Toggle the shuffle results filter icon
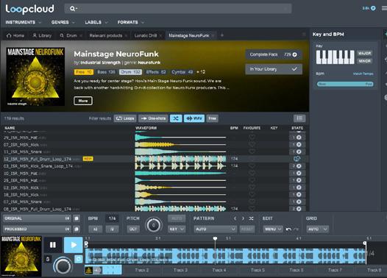This screenshot has height=278, width=387. [176, 118]
